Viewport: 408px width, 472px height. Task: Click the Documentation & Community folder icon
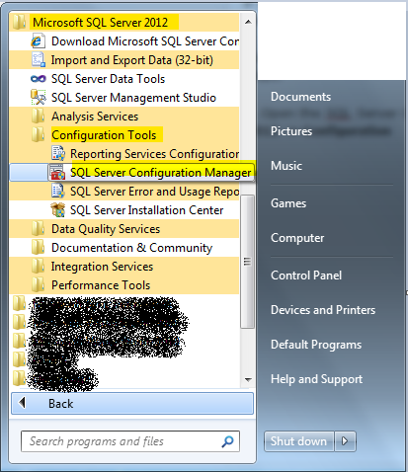(39, 248)
